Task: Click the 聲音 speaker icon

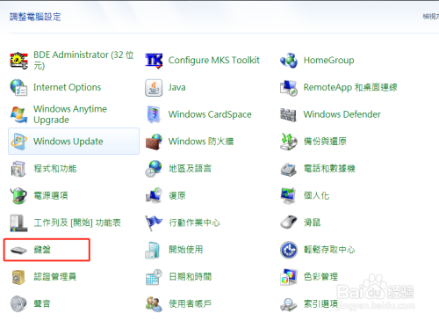Action: [x=18, y=303]
